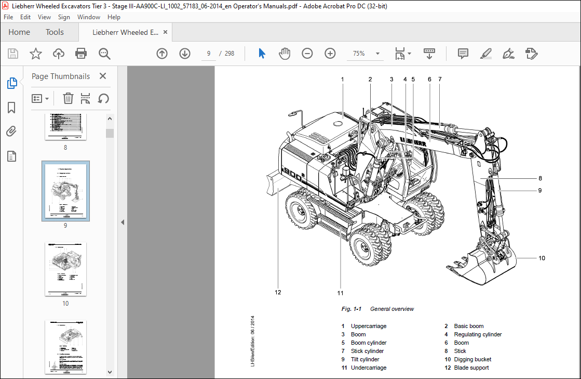The width and height of the screenshot is (581, 379).
Task: Click the total pages '298' label
Action: click(229, 54)
